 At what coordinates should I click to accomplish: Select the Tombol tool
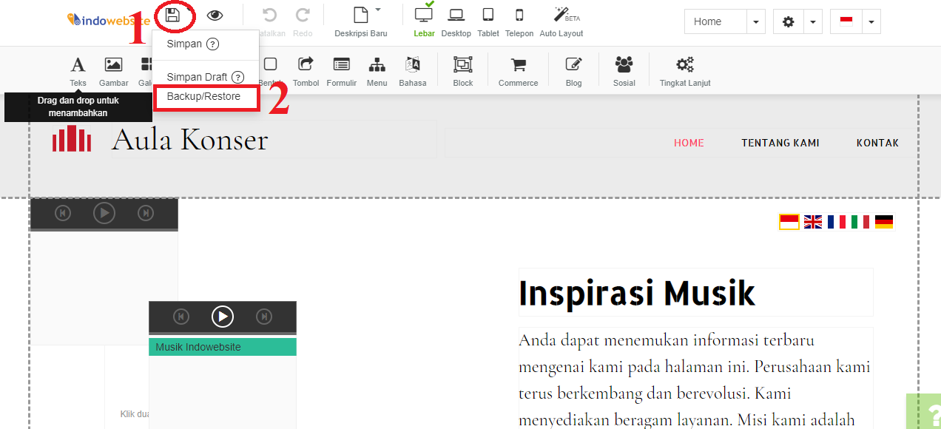pos(306,70)
